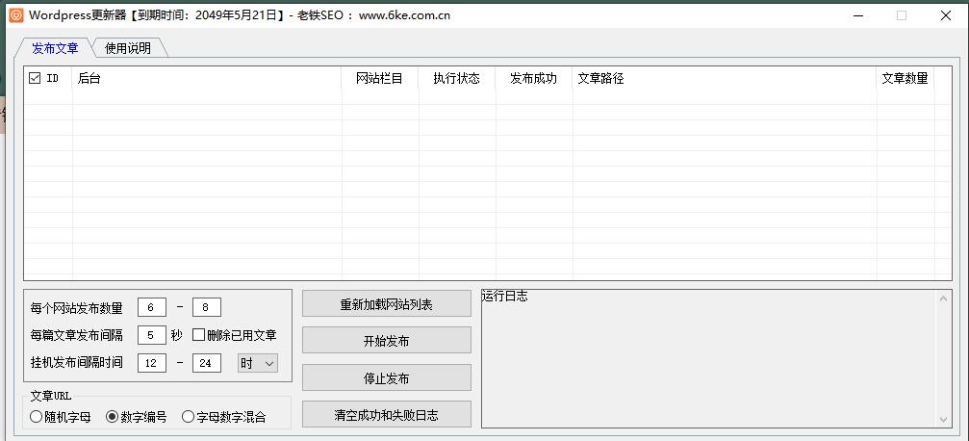Click the maximum publish count field showing 8
969x441 pixels.
click(207, 307)
